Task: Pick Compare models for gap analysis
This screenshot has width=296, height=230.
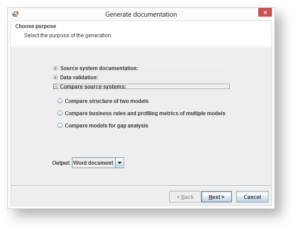Action: coord(60,126)
